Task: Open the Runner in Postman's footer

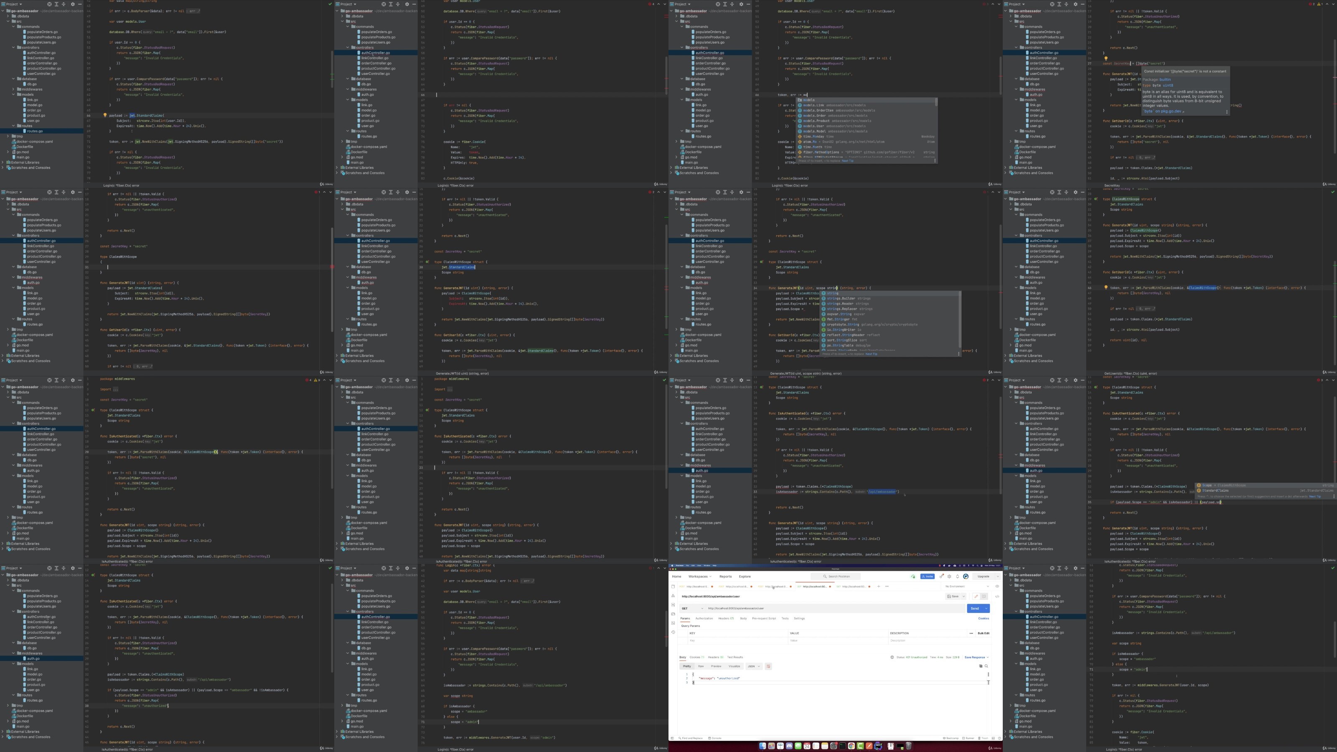Action: pyautogui.click(x=968, y=739)
